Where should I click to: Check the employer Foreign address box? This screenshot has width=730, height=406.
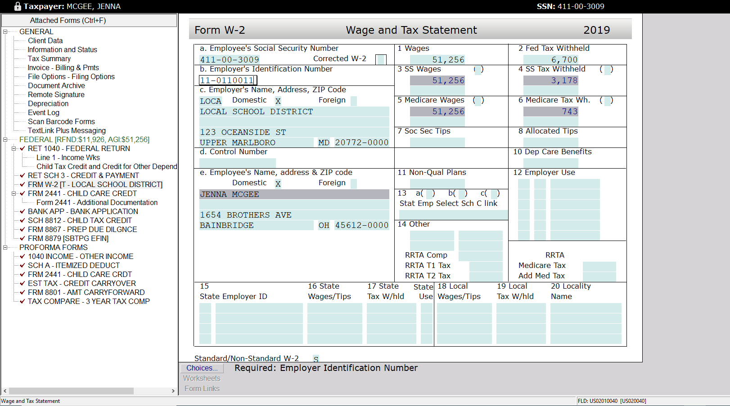(x=353, y=101)
